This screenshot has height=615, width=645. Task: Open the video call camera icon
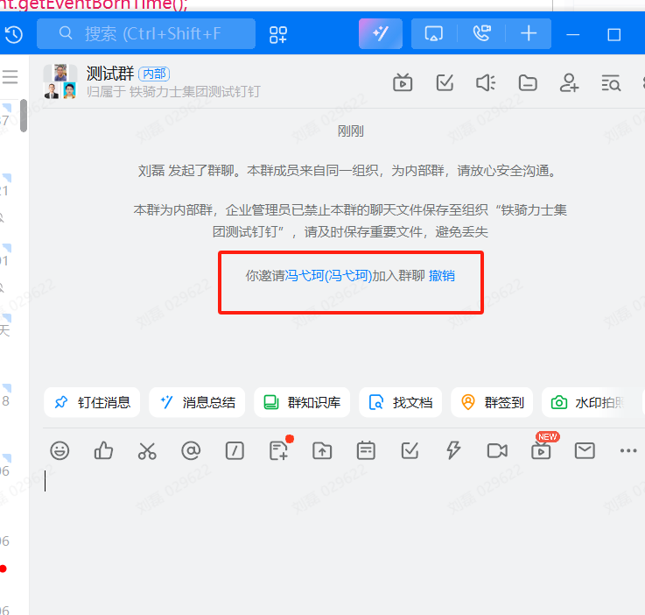(497, 450)
